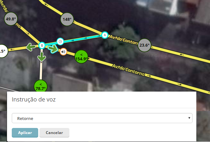Image resolution: width=210 pixels, height=142 pixels.
Task: Select the white street segment below B
Action: 41,71
